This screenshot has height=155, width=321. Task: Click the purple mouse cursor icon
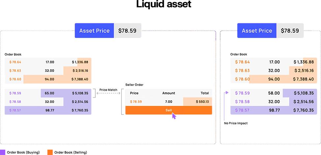(174, 116)
